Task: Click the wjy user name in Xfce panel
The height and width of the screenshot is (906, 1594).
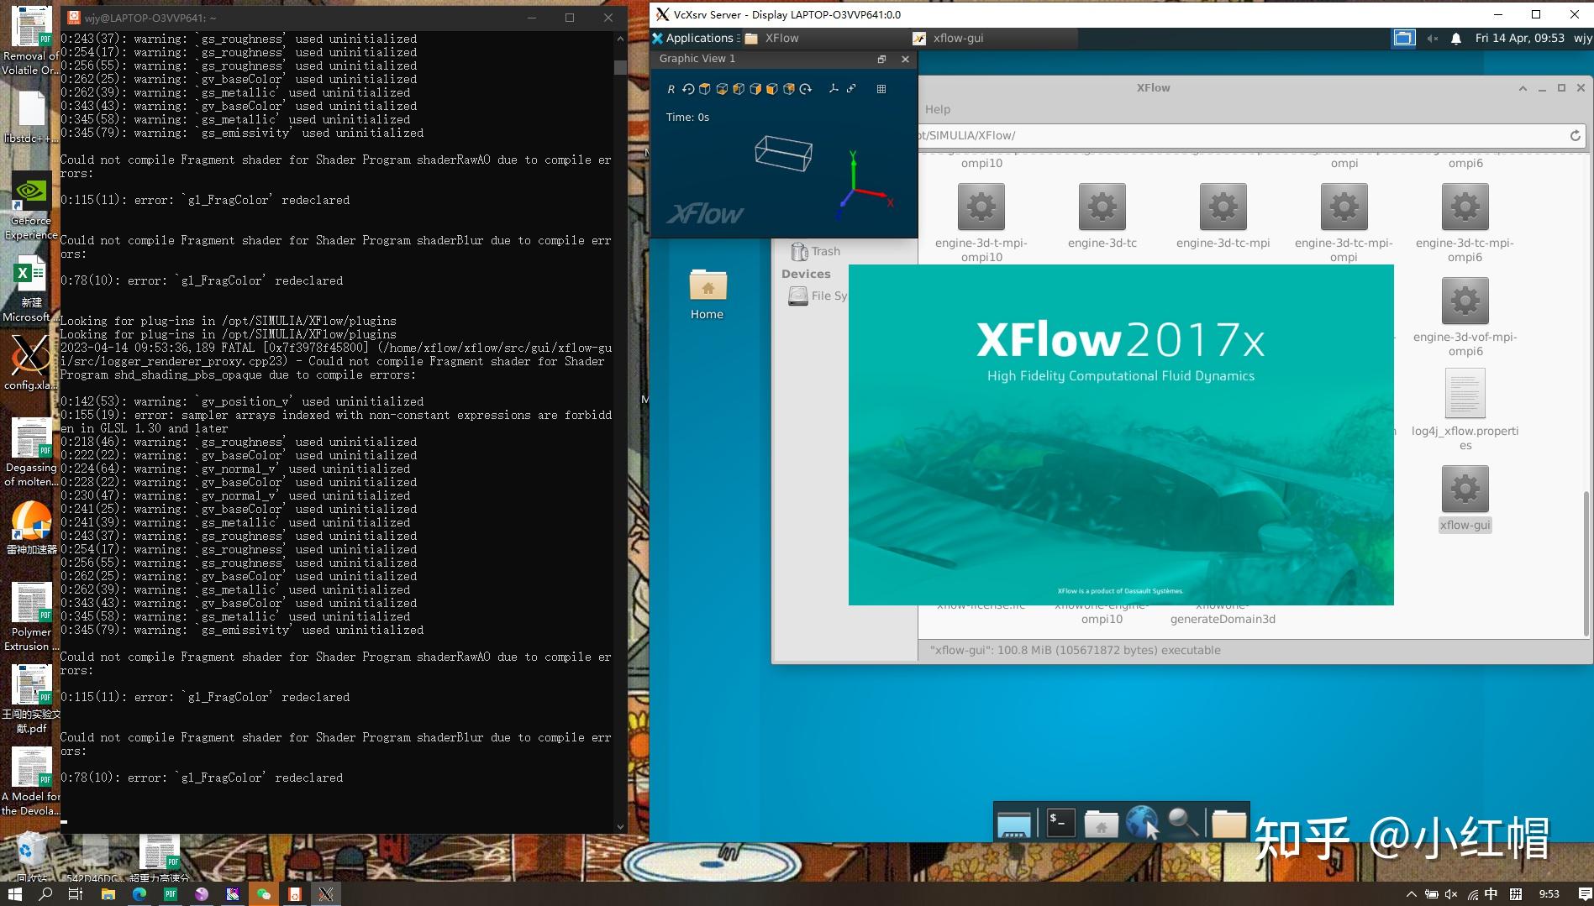Action: 1582,38
